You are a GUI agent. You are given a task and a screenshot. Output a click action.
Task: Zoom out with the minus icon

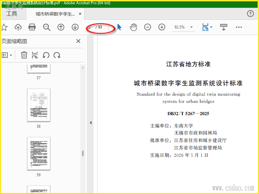pos(148,27)
